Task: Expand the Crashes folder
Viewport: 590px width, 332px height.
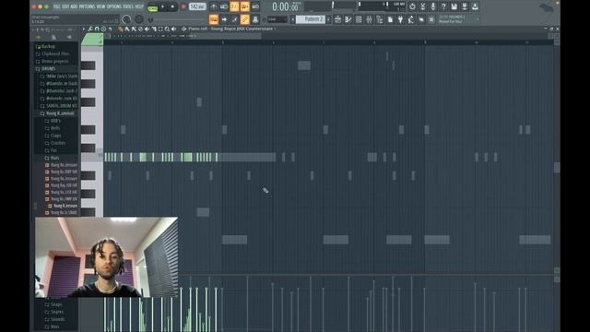Action: point(55,143)
